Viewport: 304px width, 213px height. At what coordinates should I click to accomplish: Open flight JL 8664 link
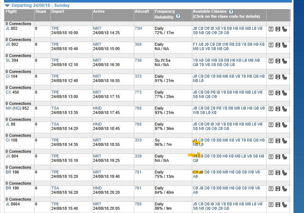click(13, 204)
